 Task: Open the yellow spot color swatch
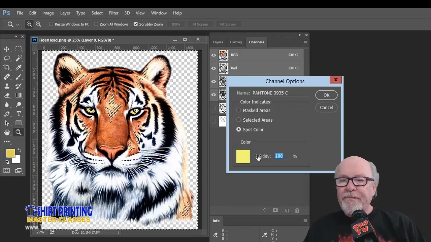point(243,156)
